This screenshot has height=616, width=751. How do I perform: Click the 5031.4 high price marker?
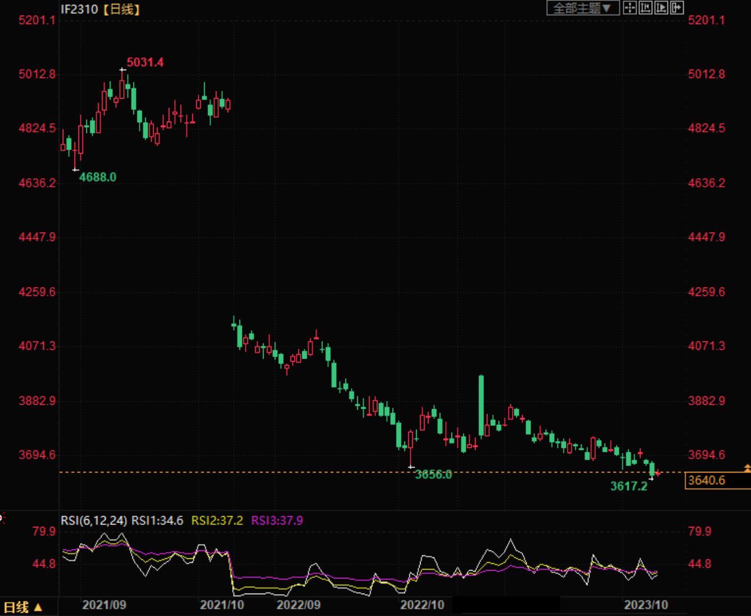[145, 62]
